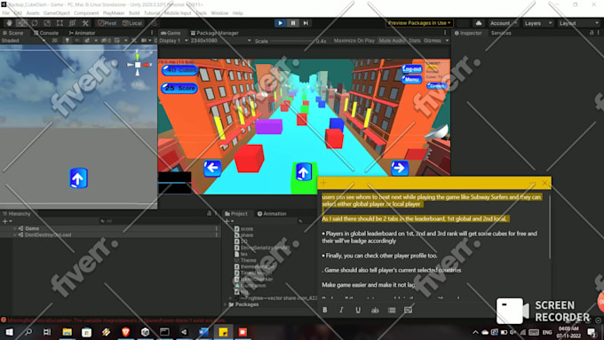Switch to the Console tab
Screen dimensions: 604x340
pyautogui.click(x=46, y=33)
